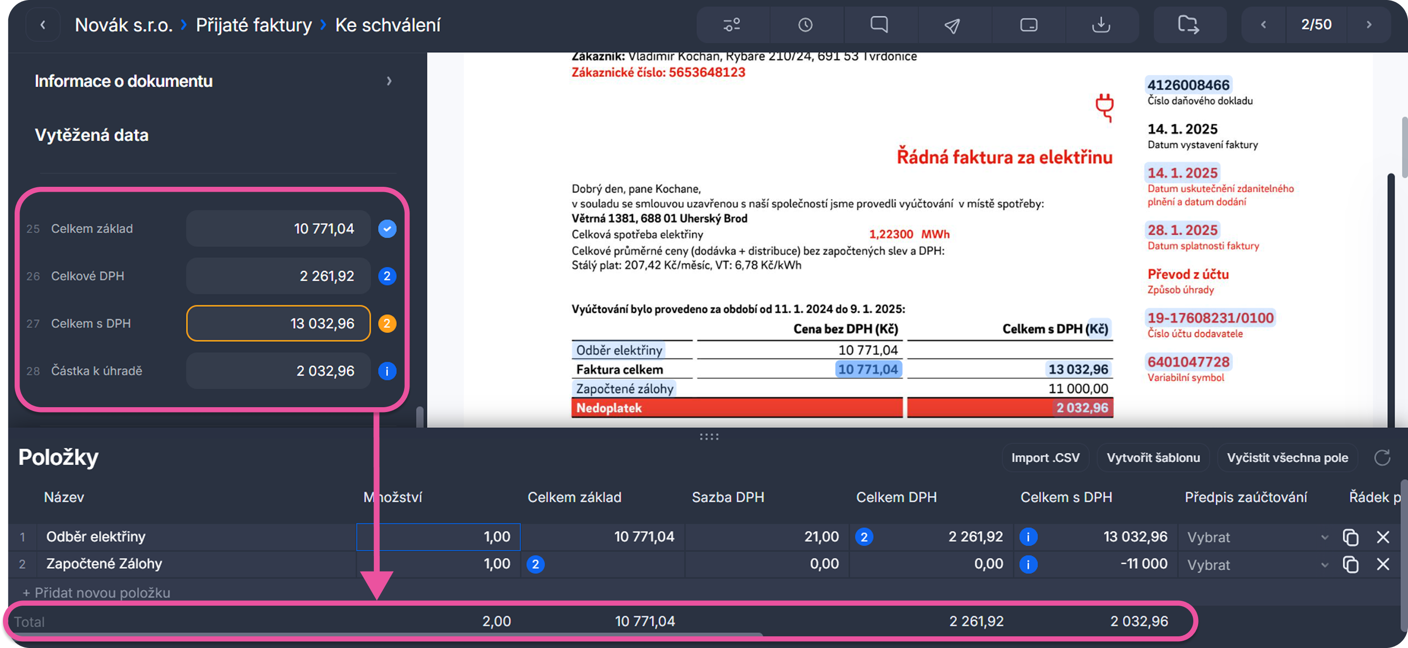This screenshot has width=1408, height=648.
Task: Click the refresh icon next to Vyčistit
Action: [1382, 457]
